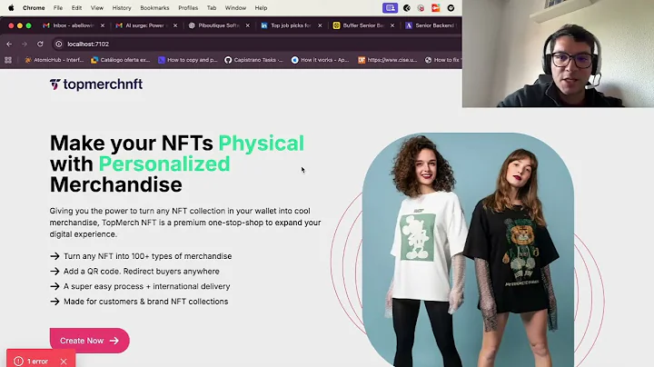654x367 pixels.
Task: Click the arrow beside 'Add a QR code' bullet
Action: point(54,271)
